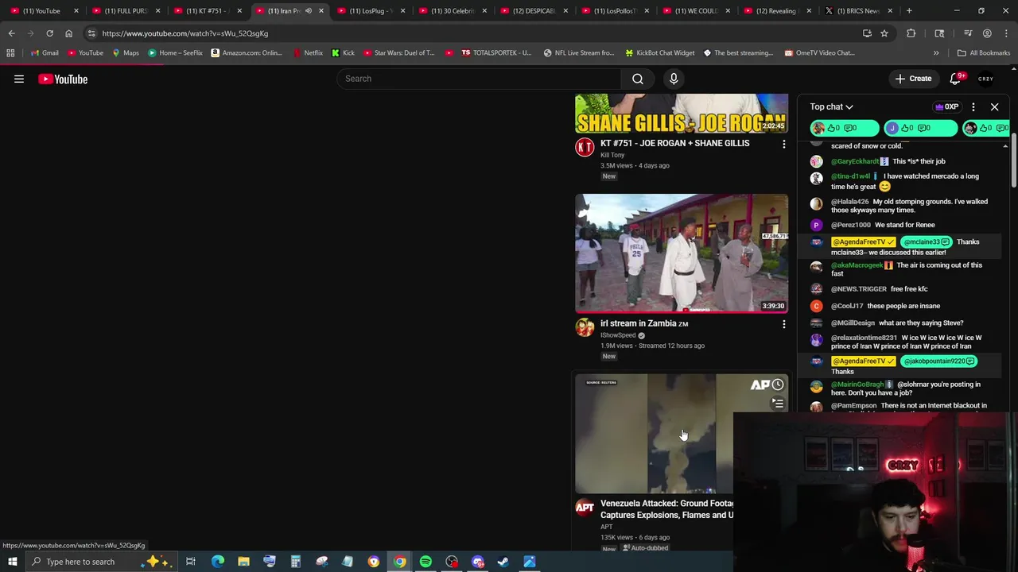
Task: Open the Gmail bookmark
Action: pyautogui.click(x=45, y=52)
